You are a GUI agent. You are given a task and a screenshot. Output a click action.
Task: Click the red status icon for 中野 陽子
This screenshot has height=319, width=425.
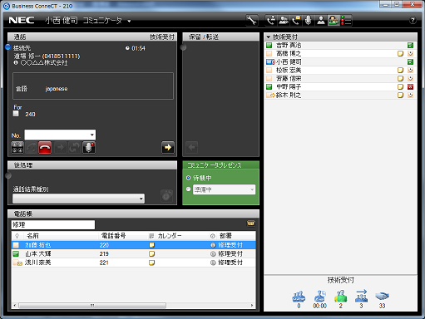(x=411, y=87)
